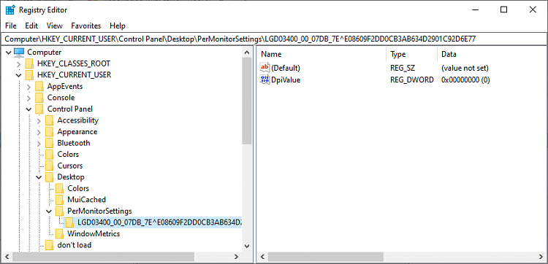Click tree pane horizontal scroll left arrow

(7, 257)
